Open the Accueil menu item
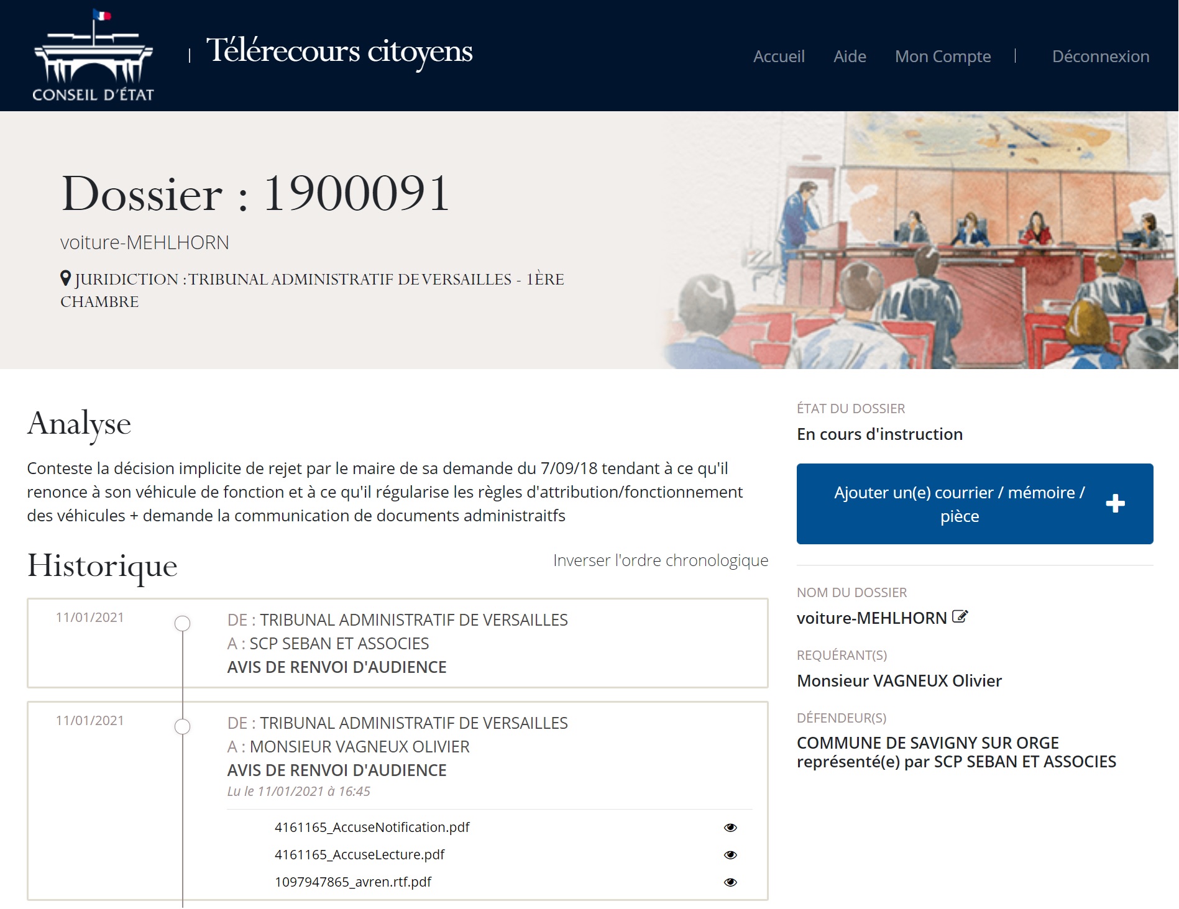This screenshot has width=1179, height=909. click(x=778, y=57)
